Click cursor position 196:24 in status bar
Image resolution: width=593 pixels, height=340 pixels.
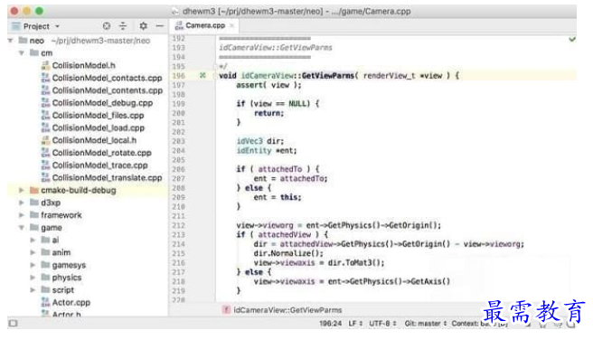(331, 324)
